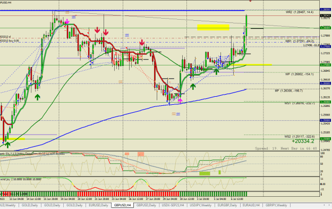Select the green up arrow near 14 Jun 12:00
332x209 pixels.
[x=38, y=97]
